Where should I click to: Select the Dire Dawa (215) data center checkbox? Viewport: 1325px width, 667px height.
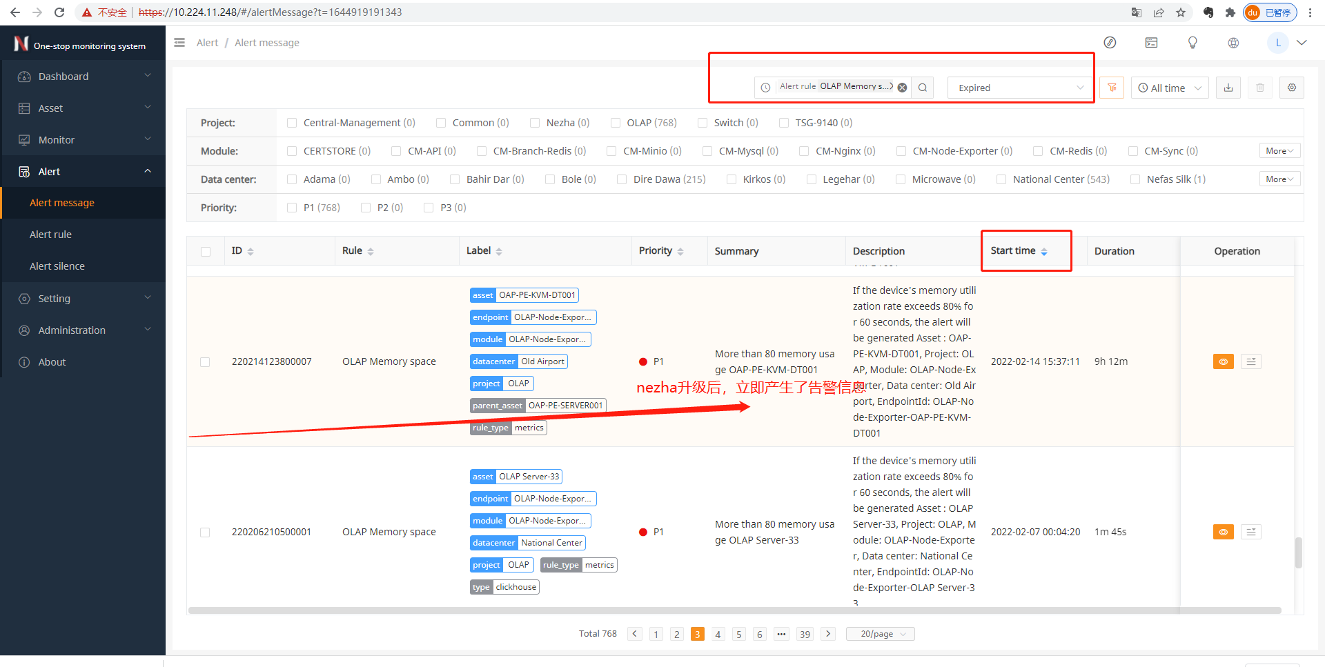point(622,179)
